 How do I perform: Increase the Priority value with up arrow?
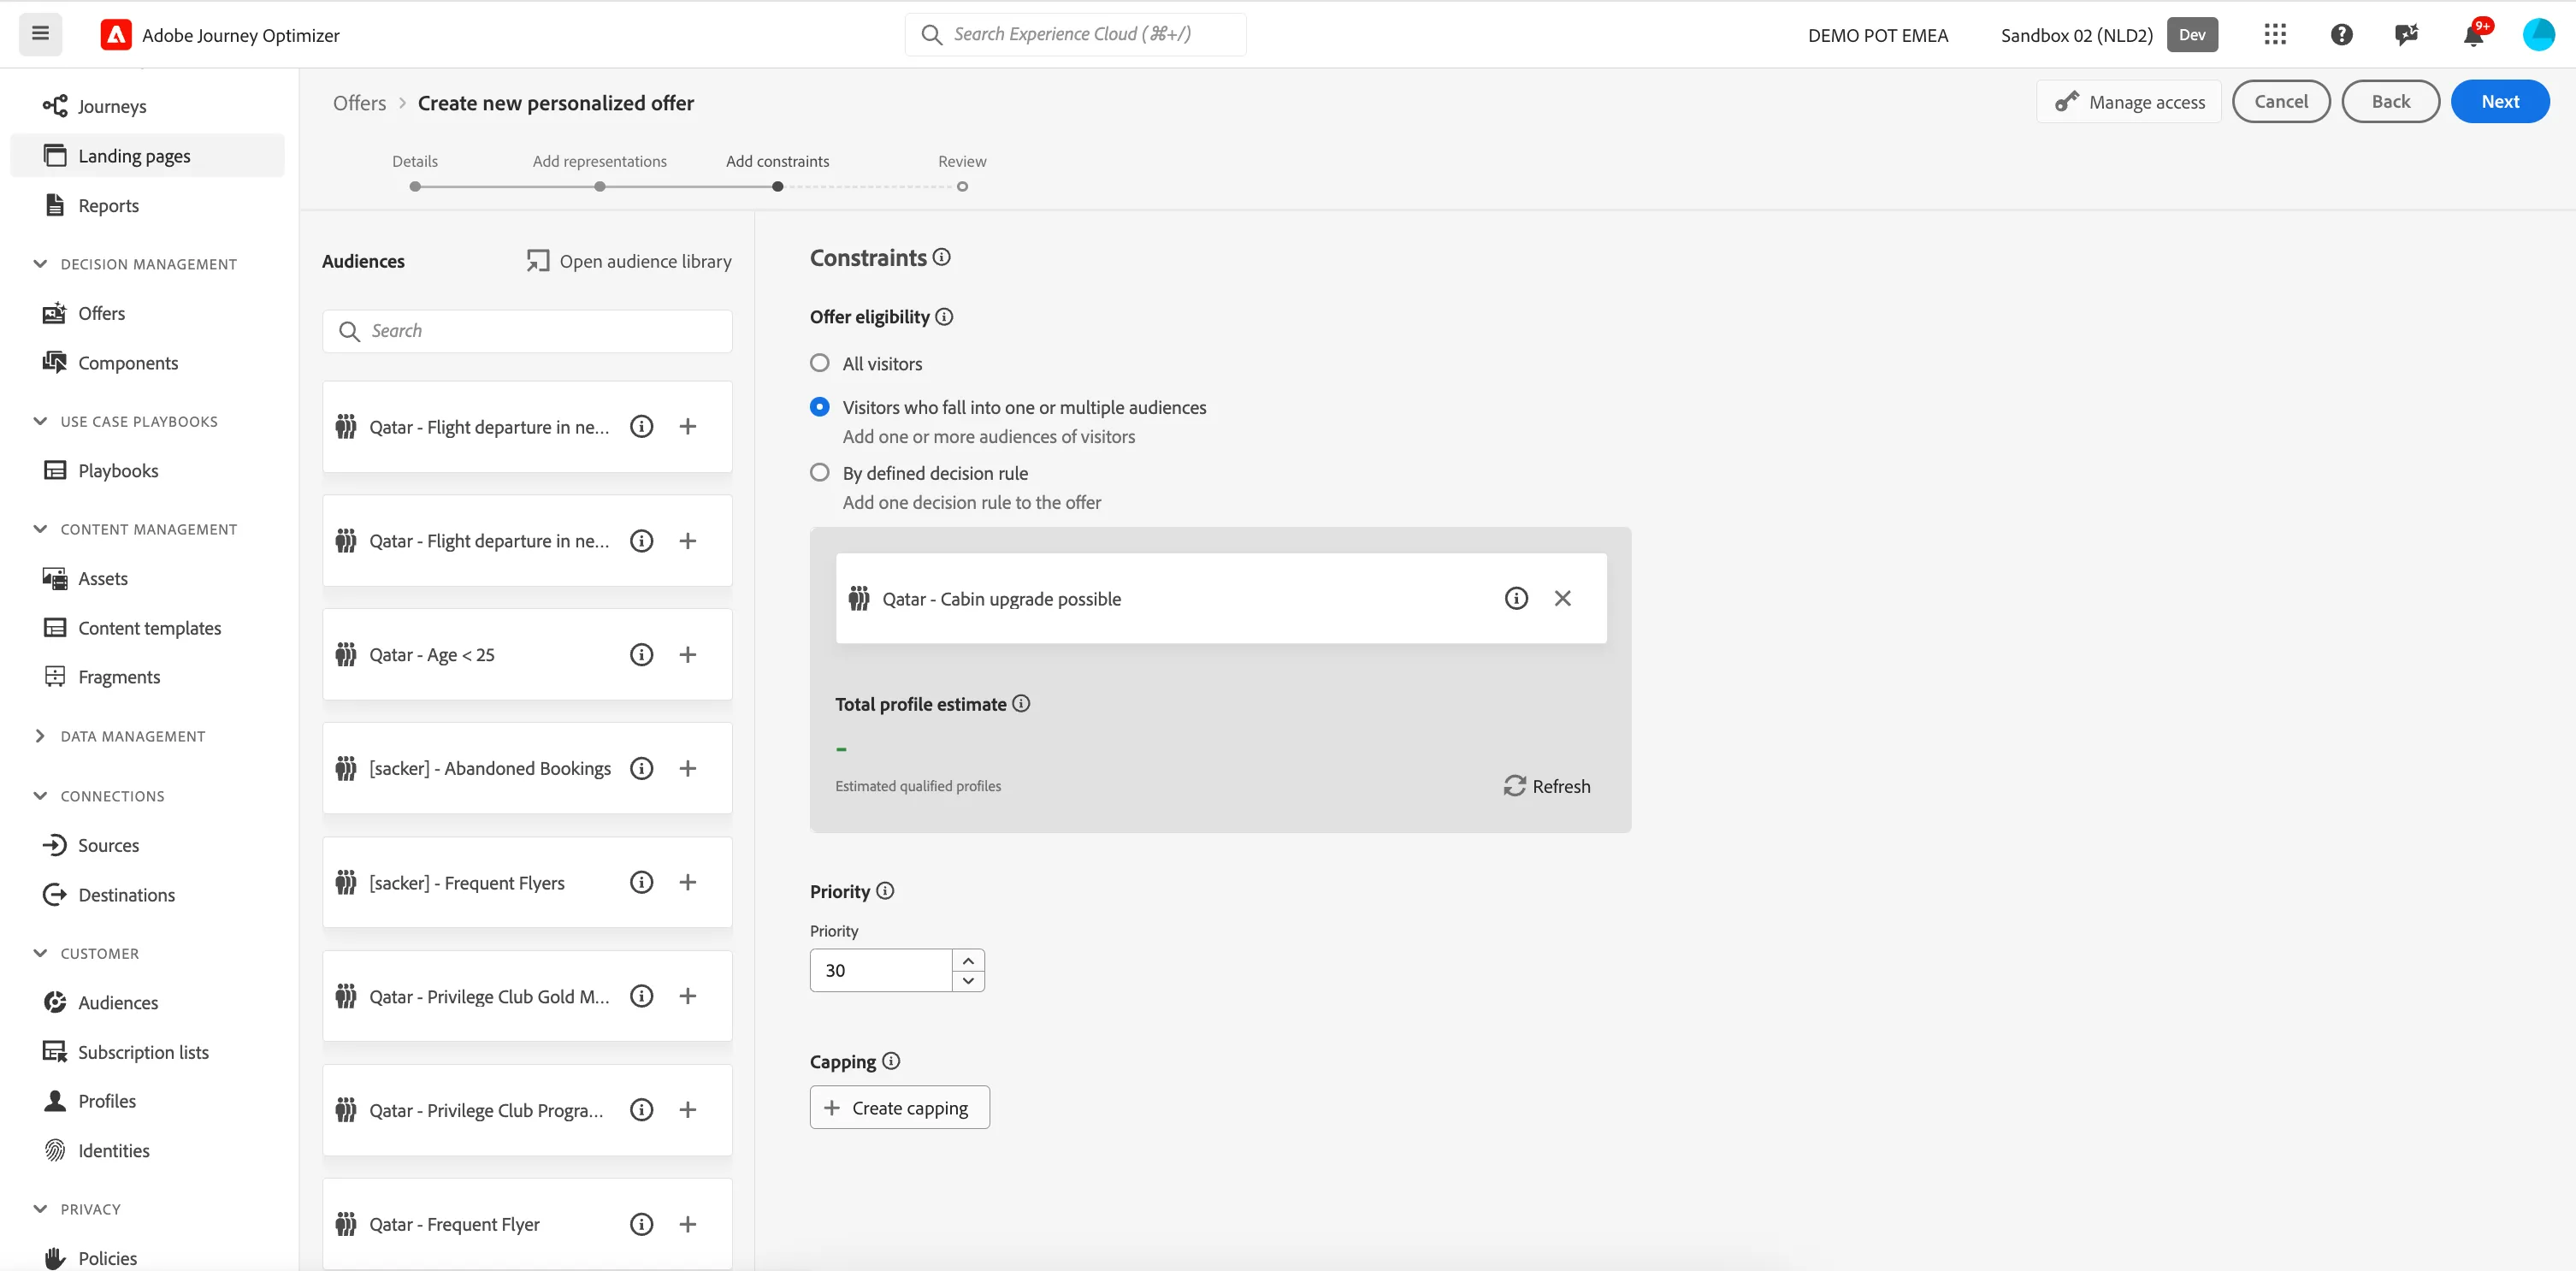point(967,960)
